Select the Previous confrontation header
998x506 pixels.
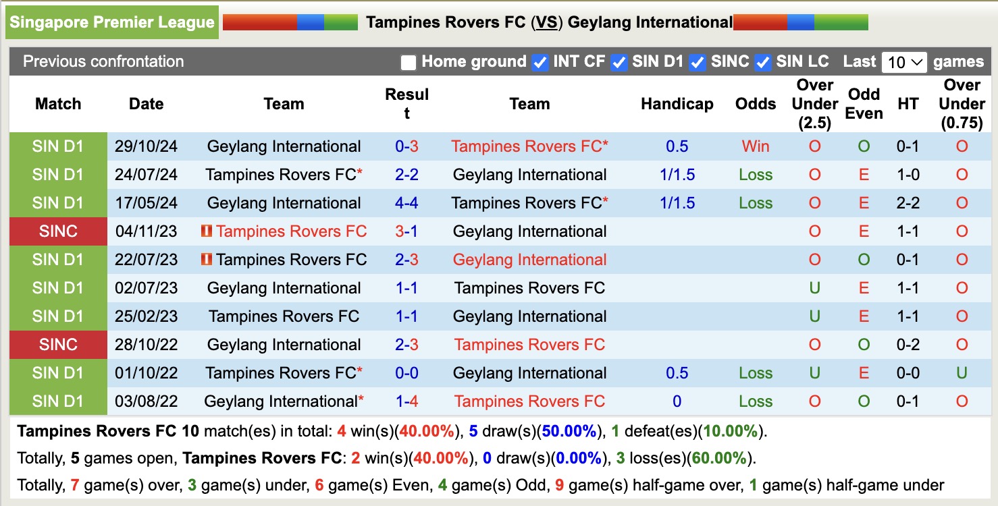(103, 61)
